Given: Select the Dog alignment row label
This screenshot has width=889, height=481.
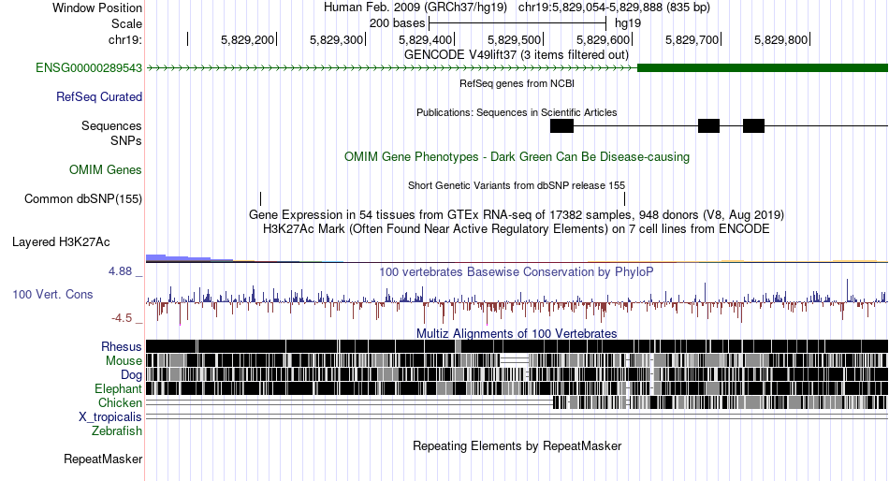Looking at the screenshot, I should pyautogui.click(x=131, y=375).
